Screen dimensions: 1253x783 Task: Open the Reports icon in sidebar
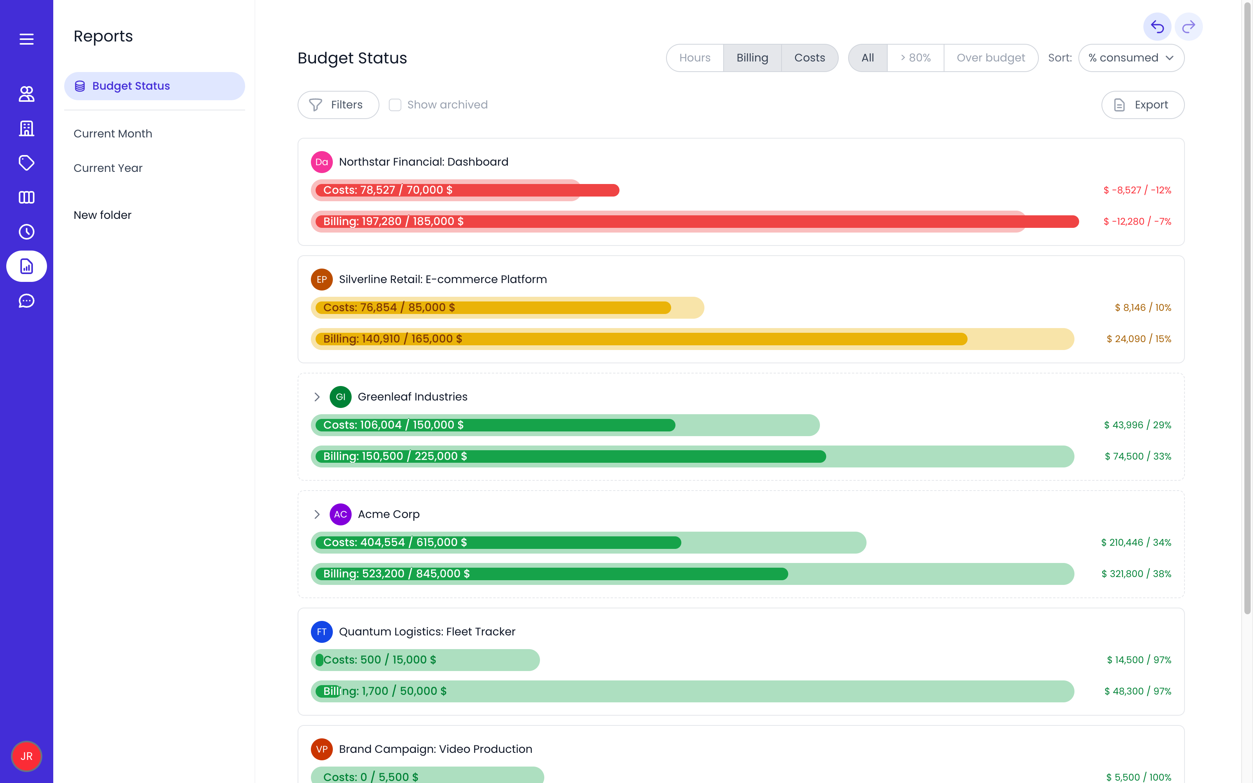tap(26, 266)
